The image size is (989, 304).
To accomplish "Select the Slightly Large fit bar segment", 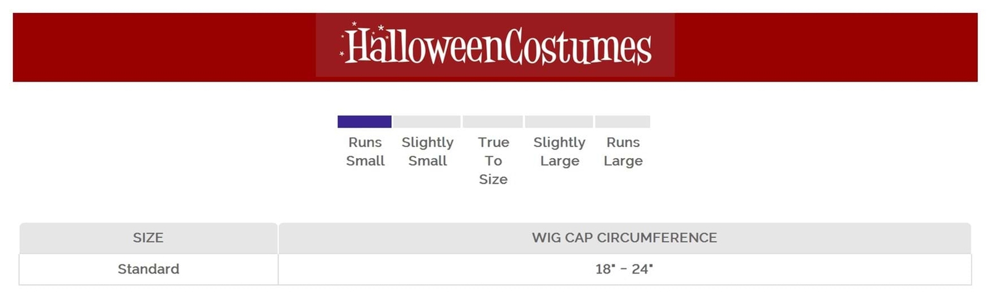I will [559, 122].
